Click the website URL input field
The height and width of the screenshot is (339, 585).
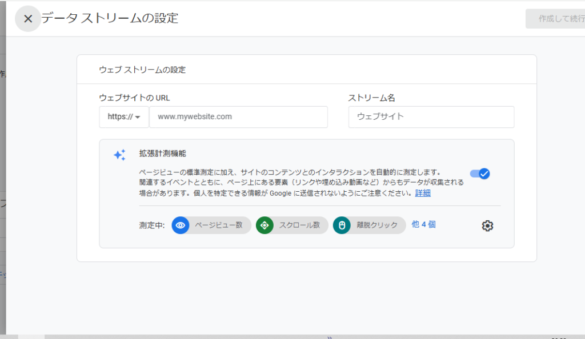[238, 117]
